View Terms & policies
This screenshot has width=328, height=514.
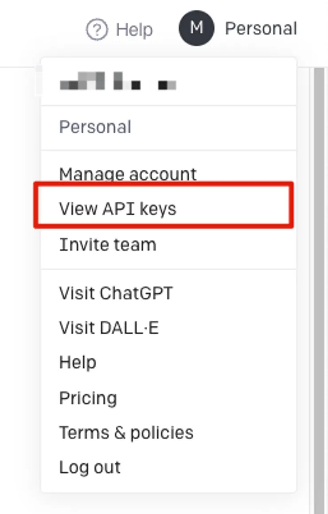pos(126,433)
